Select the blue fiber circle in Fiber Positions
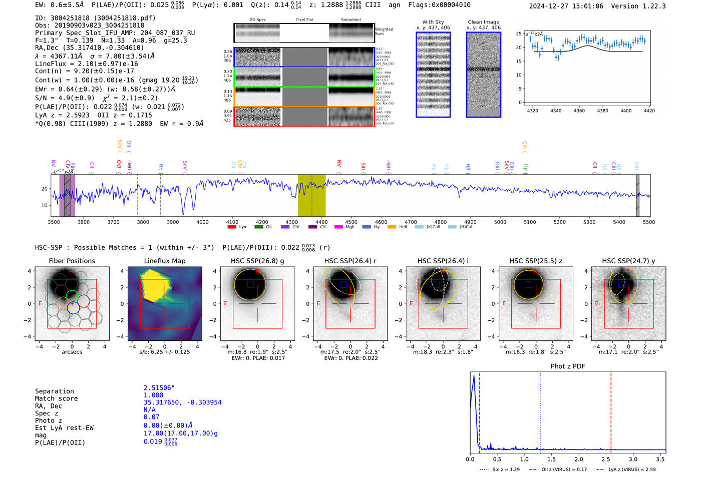This screenshot has width=701, height=477. click(73, 308)
